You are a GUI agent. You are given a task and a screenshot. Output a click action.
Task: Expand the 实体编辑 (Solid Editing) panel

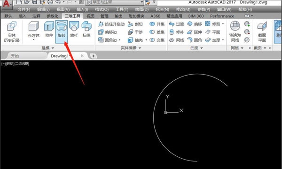[131, 48]
